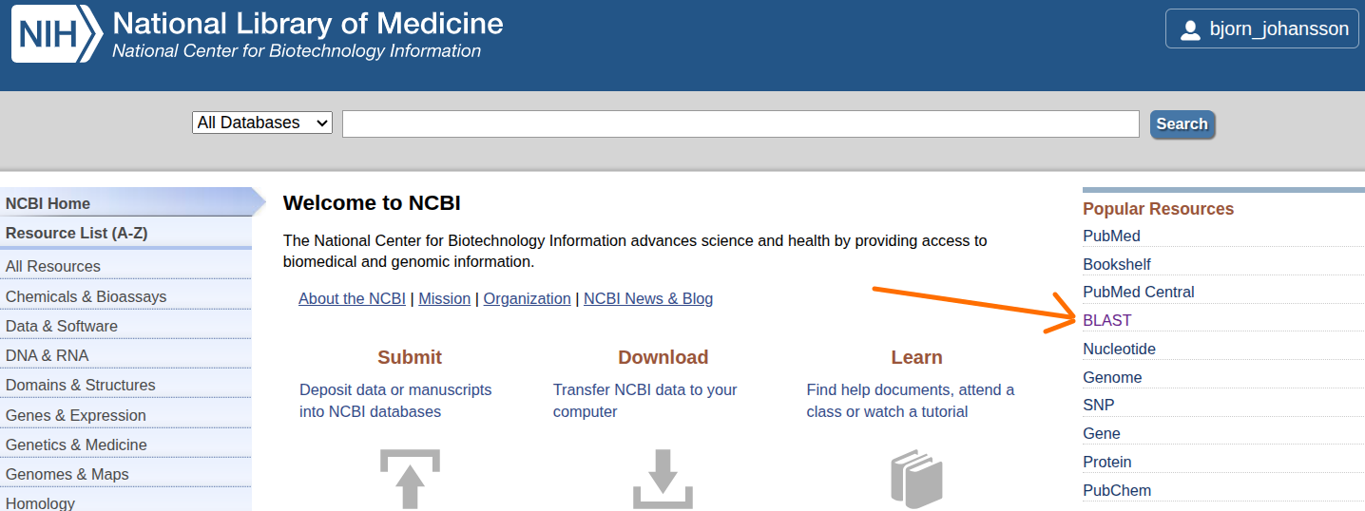Open the Nucleotide resource link
The height and width of the screenshot is (511, 1365).
point(1119,349)
